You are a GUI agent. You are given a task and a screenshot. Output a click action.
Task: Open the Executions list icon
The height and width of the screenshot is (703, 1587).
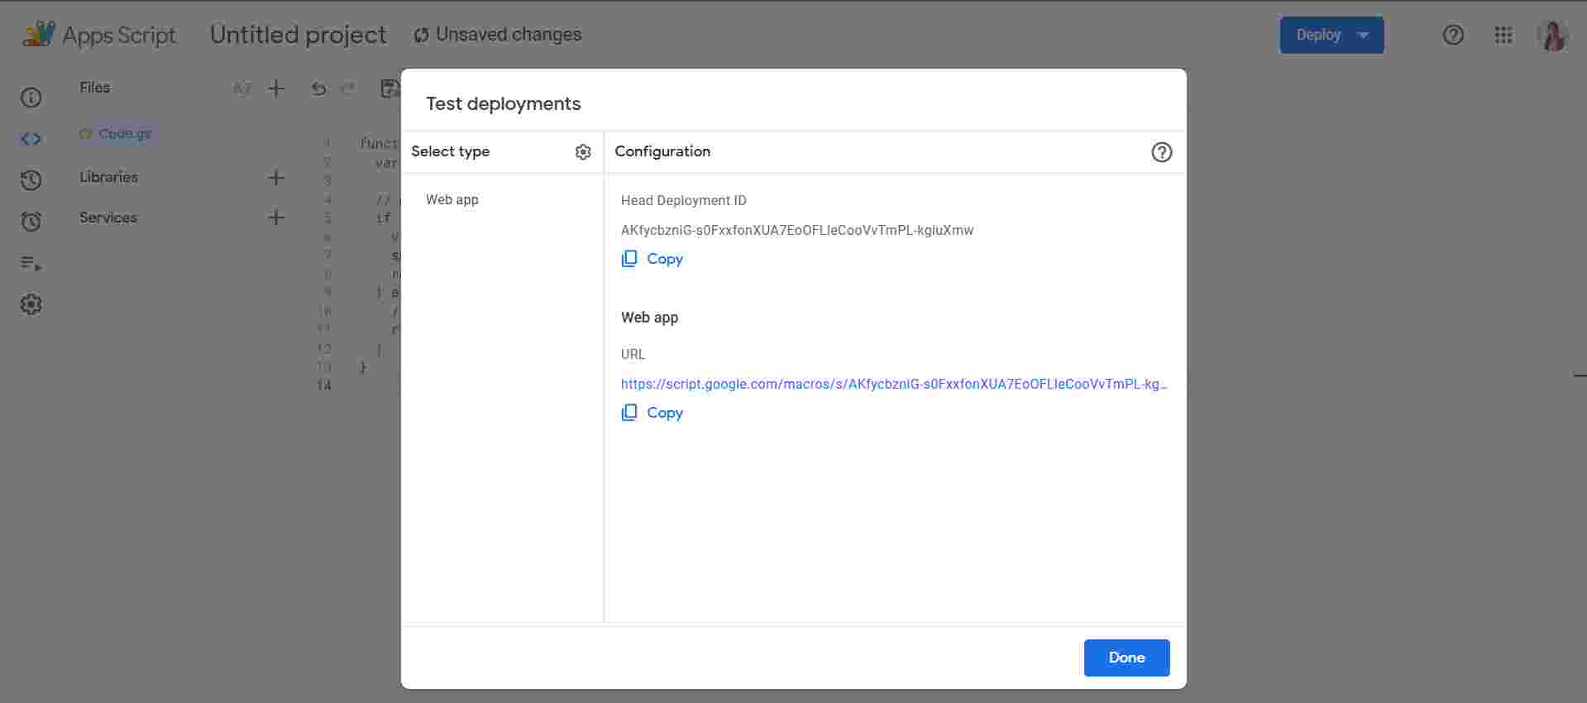click(x=31, y=264)
